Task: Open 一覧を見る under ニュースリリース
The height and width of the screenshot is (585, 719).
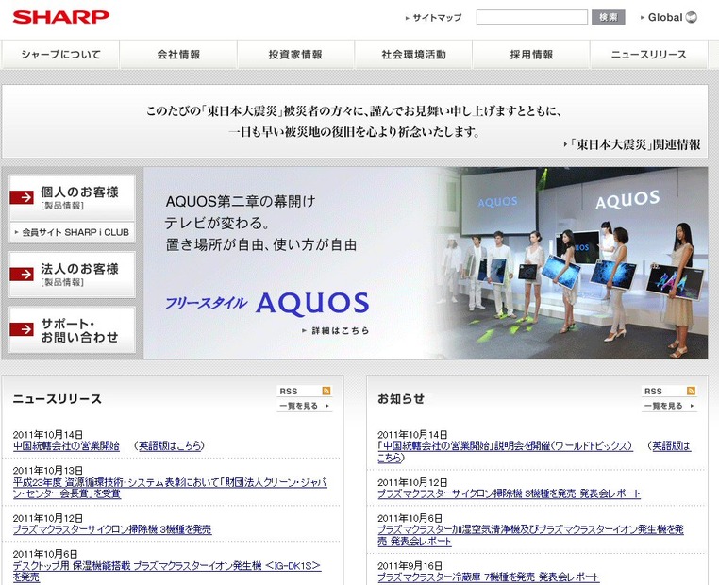Action: [x=305, y=406]
